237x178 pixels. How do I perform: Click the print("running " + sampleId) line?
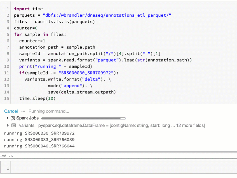tap(56, 66)
